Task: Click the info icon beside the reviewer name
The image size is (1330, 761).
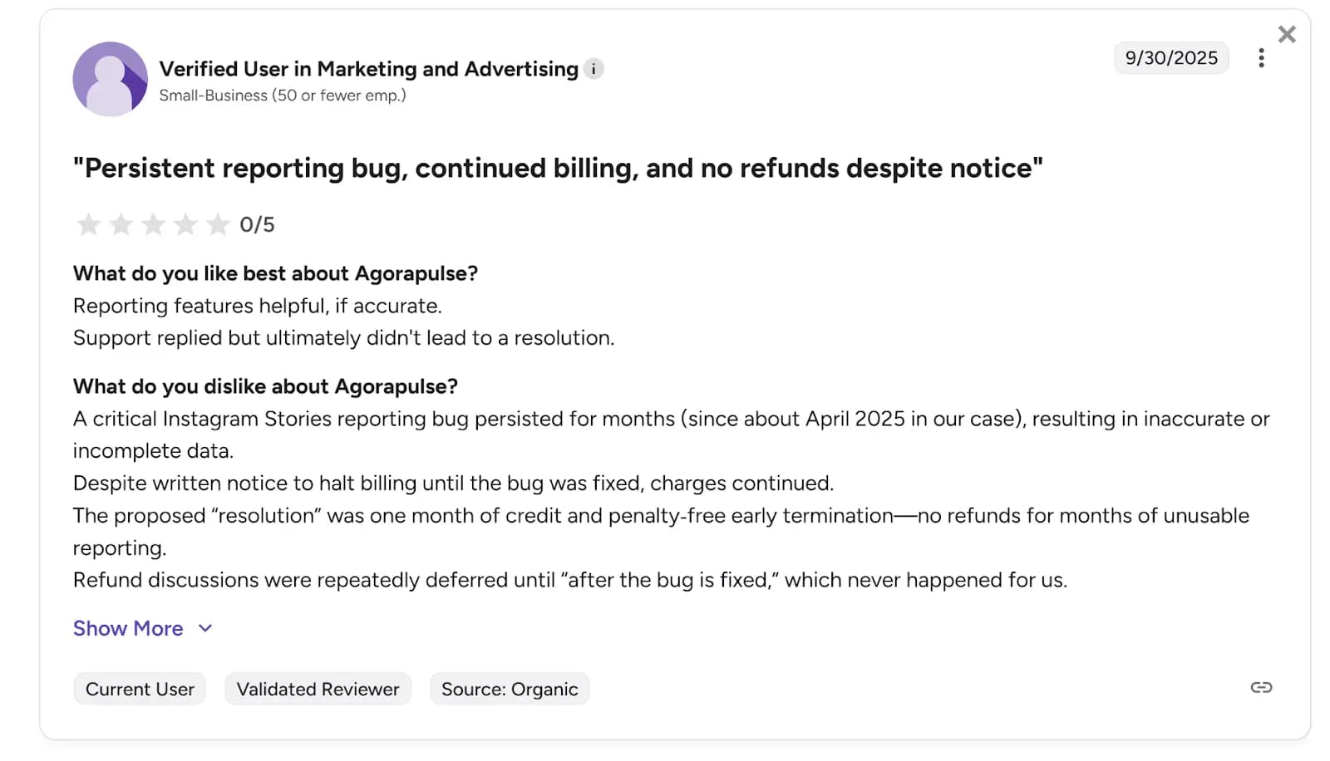Action: pyautogui.click(x=594, y=69)
